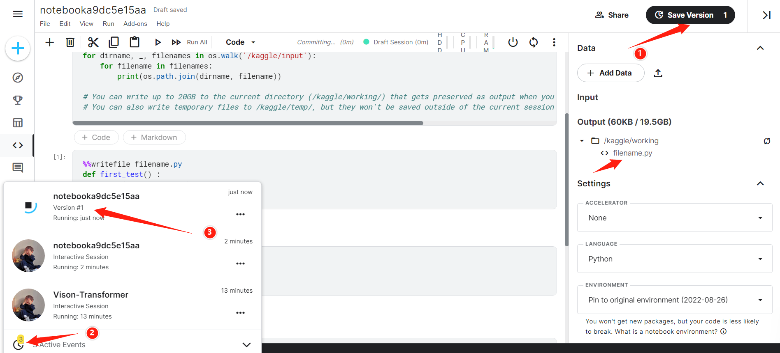The width and height of the screenshot is (780, 353).
Task: Click the blue plus Create button
Action: click(x=18, y=48)
